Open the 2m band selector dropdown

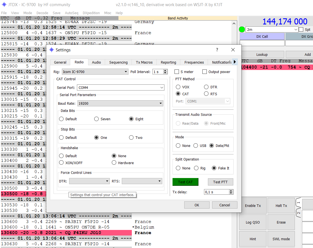[272, 30]
